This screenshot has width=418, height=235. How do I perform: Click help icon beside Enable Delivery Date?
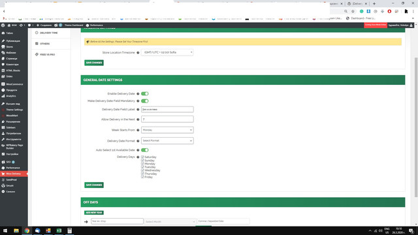138,94
